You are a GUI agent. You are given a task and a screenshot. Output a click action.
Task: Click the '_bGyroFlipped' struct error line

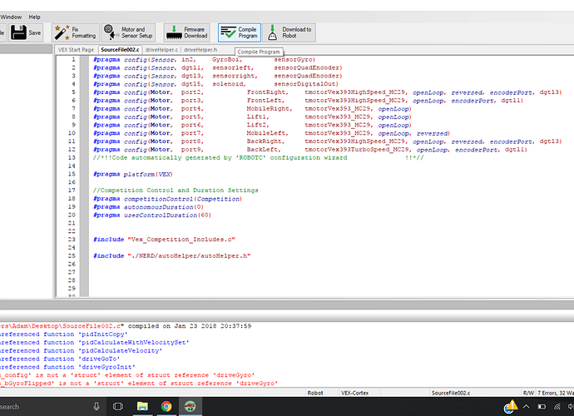pyautogui.click(x=139, y=383)
